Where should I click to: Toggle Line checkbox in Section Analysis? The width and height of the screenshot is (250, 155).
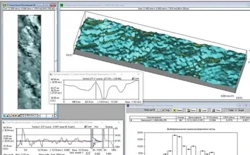(133, 78)
